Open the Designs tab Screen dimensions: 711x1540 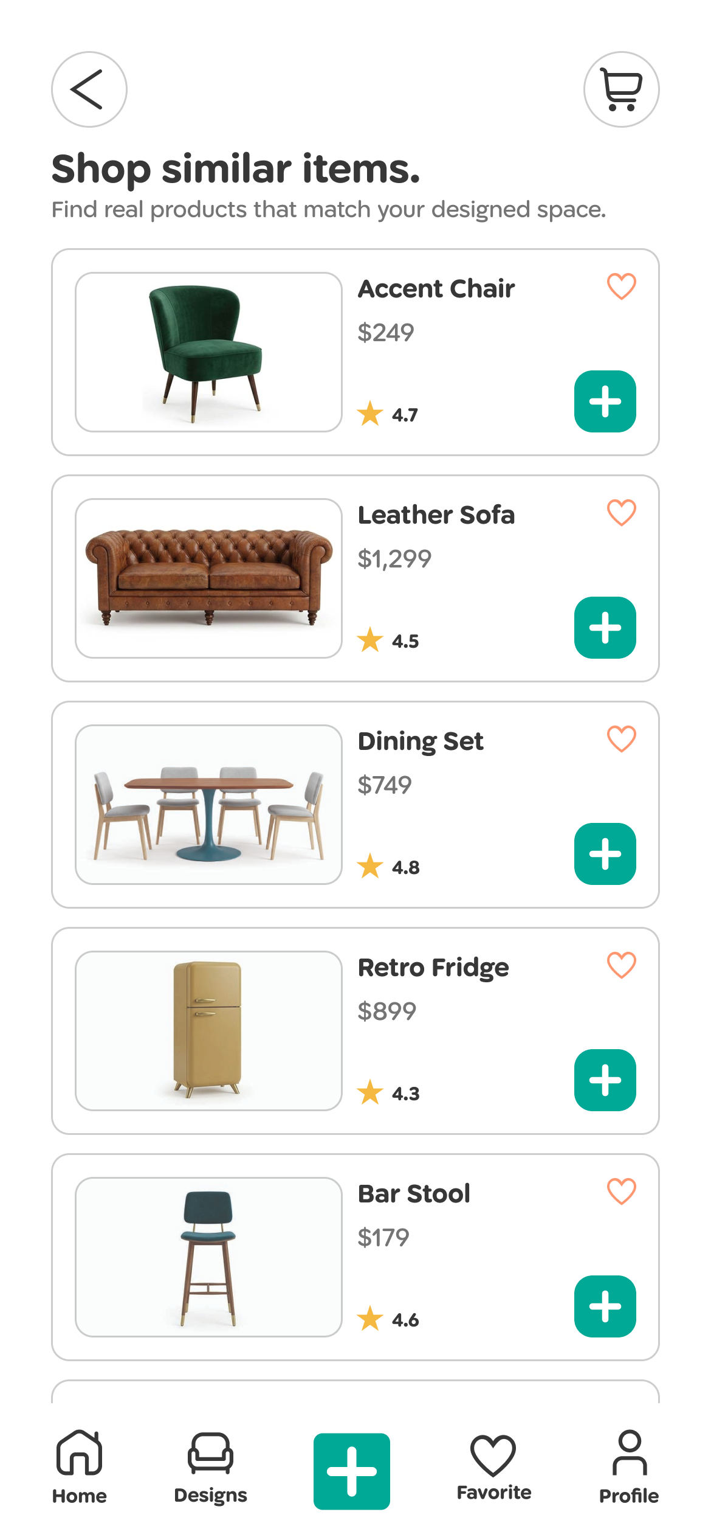[210, 1467]
